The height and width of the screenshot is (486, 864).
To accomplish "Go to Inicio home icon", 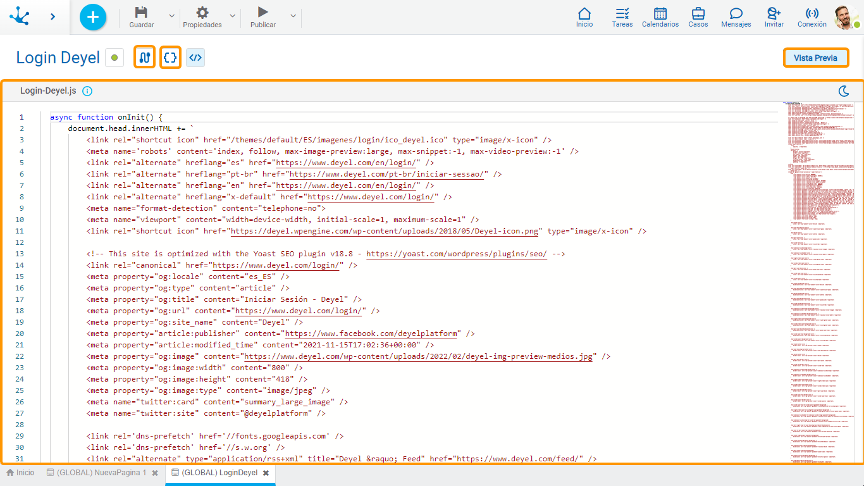I will 584,17.
